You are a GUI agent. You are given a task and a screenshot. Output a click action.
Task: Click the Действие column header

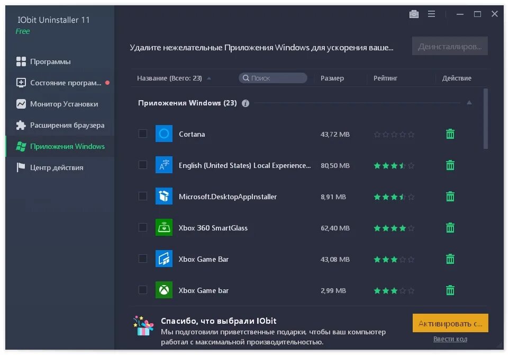coord(457,78)
